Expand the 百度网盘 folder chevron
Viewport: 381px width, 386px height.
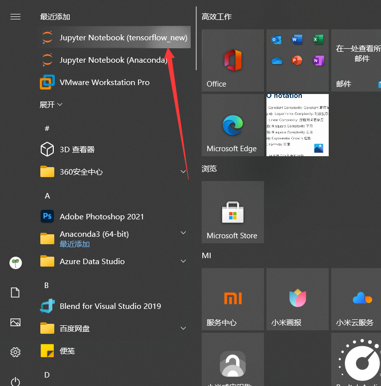[183, 328]
